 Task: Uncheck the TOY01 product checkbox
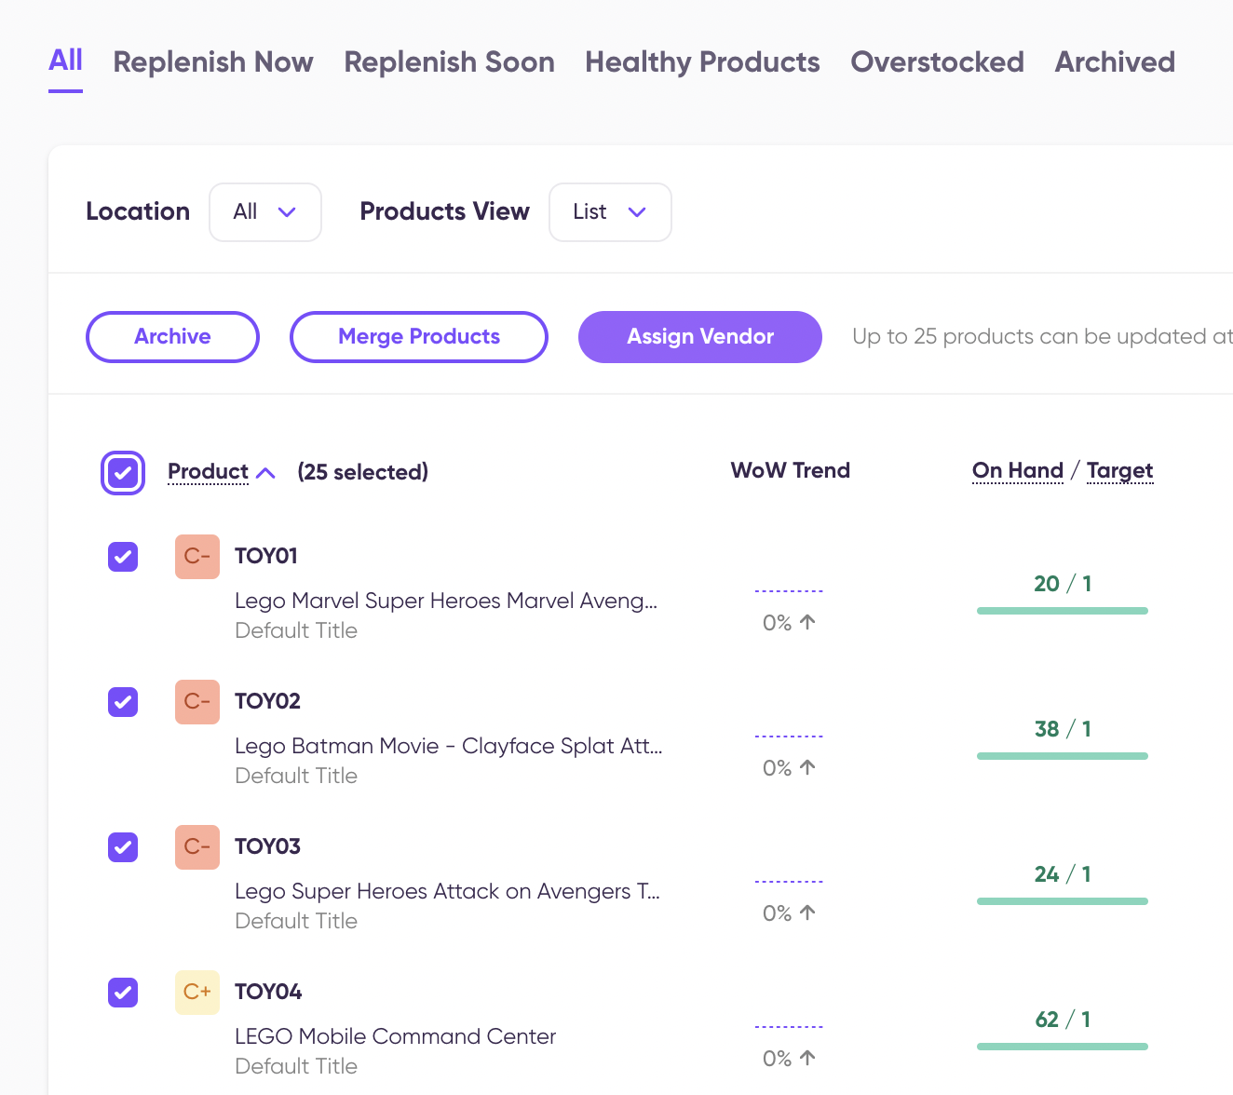tap(123, 557)
